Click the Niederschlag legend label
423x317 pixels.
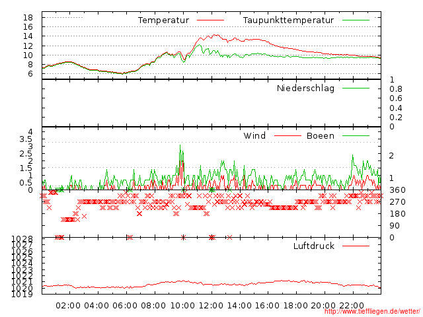[x=305, y=88]
